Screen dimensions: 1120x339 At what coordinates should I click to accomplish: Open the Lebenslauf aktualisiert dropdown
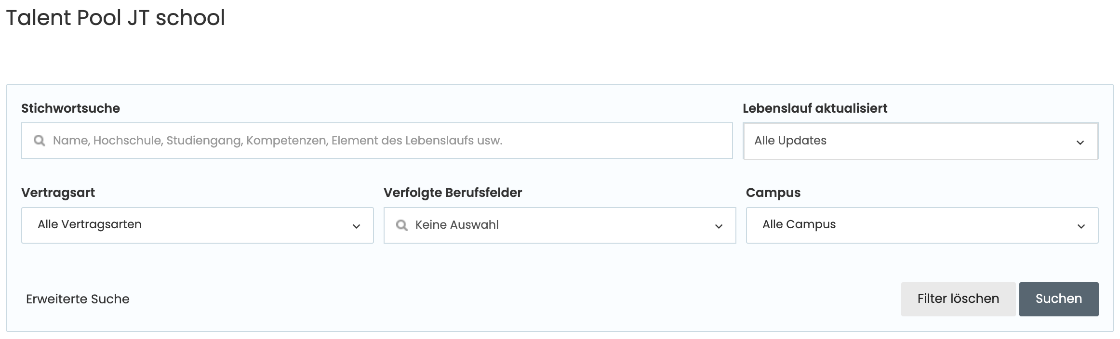point(920,141)
